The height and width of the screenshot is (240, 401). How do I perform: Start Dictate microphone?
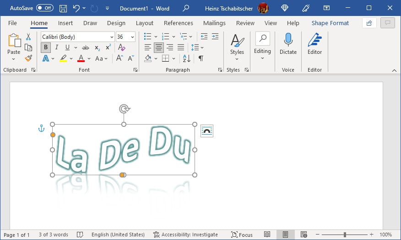pyautogui.click(x=288, y=44)
